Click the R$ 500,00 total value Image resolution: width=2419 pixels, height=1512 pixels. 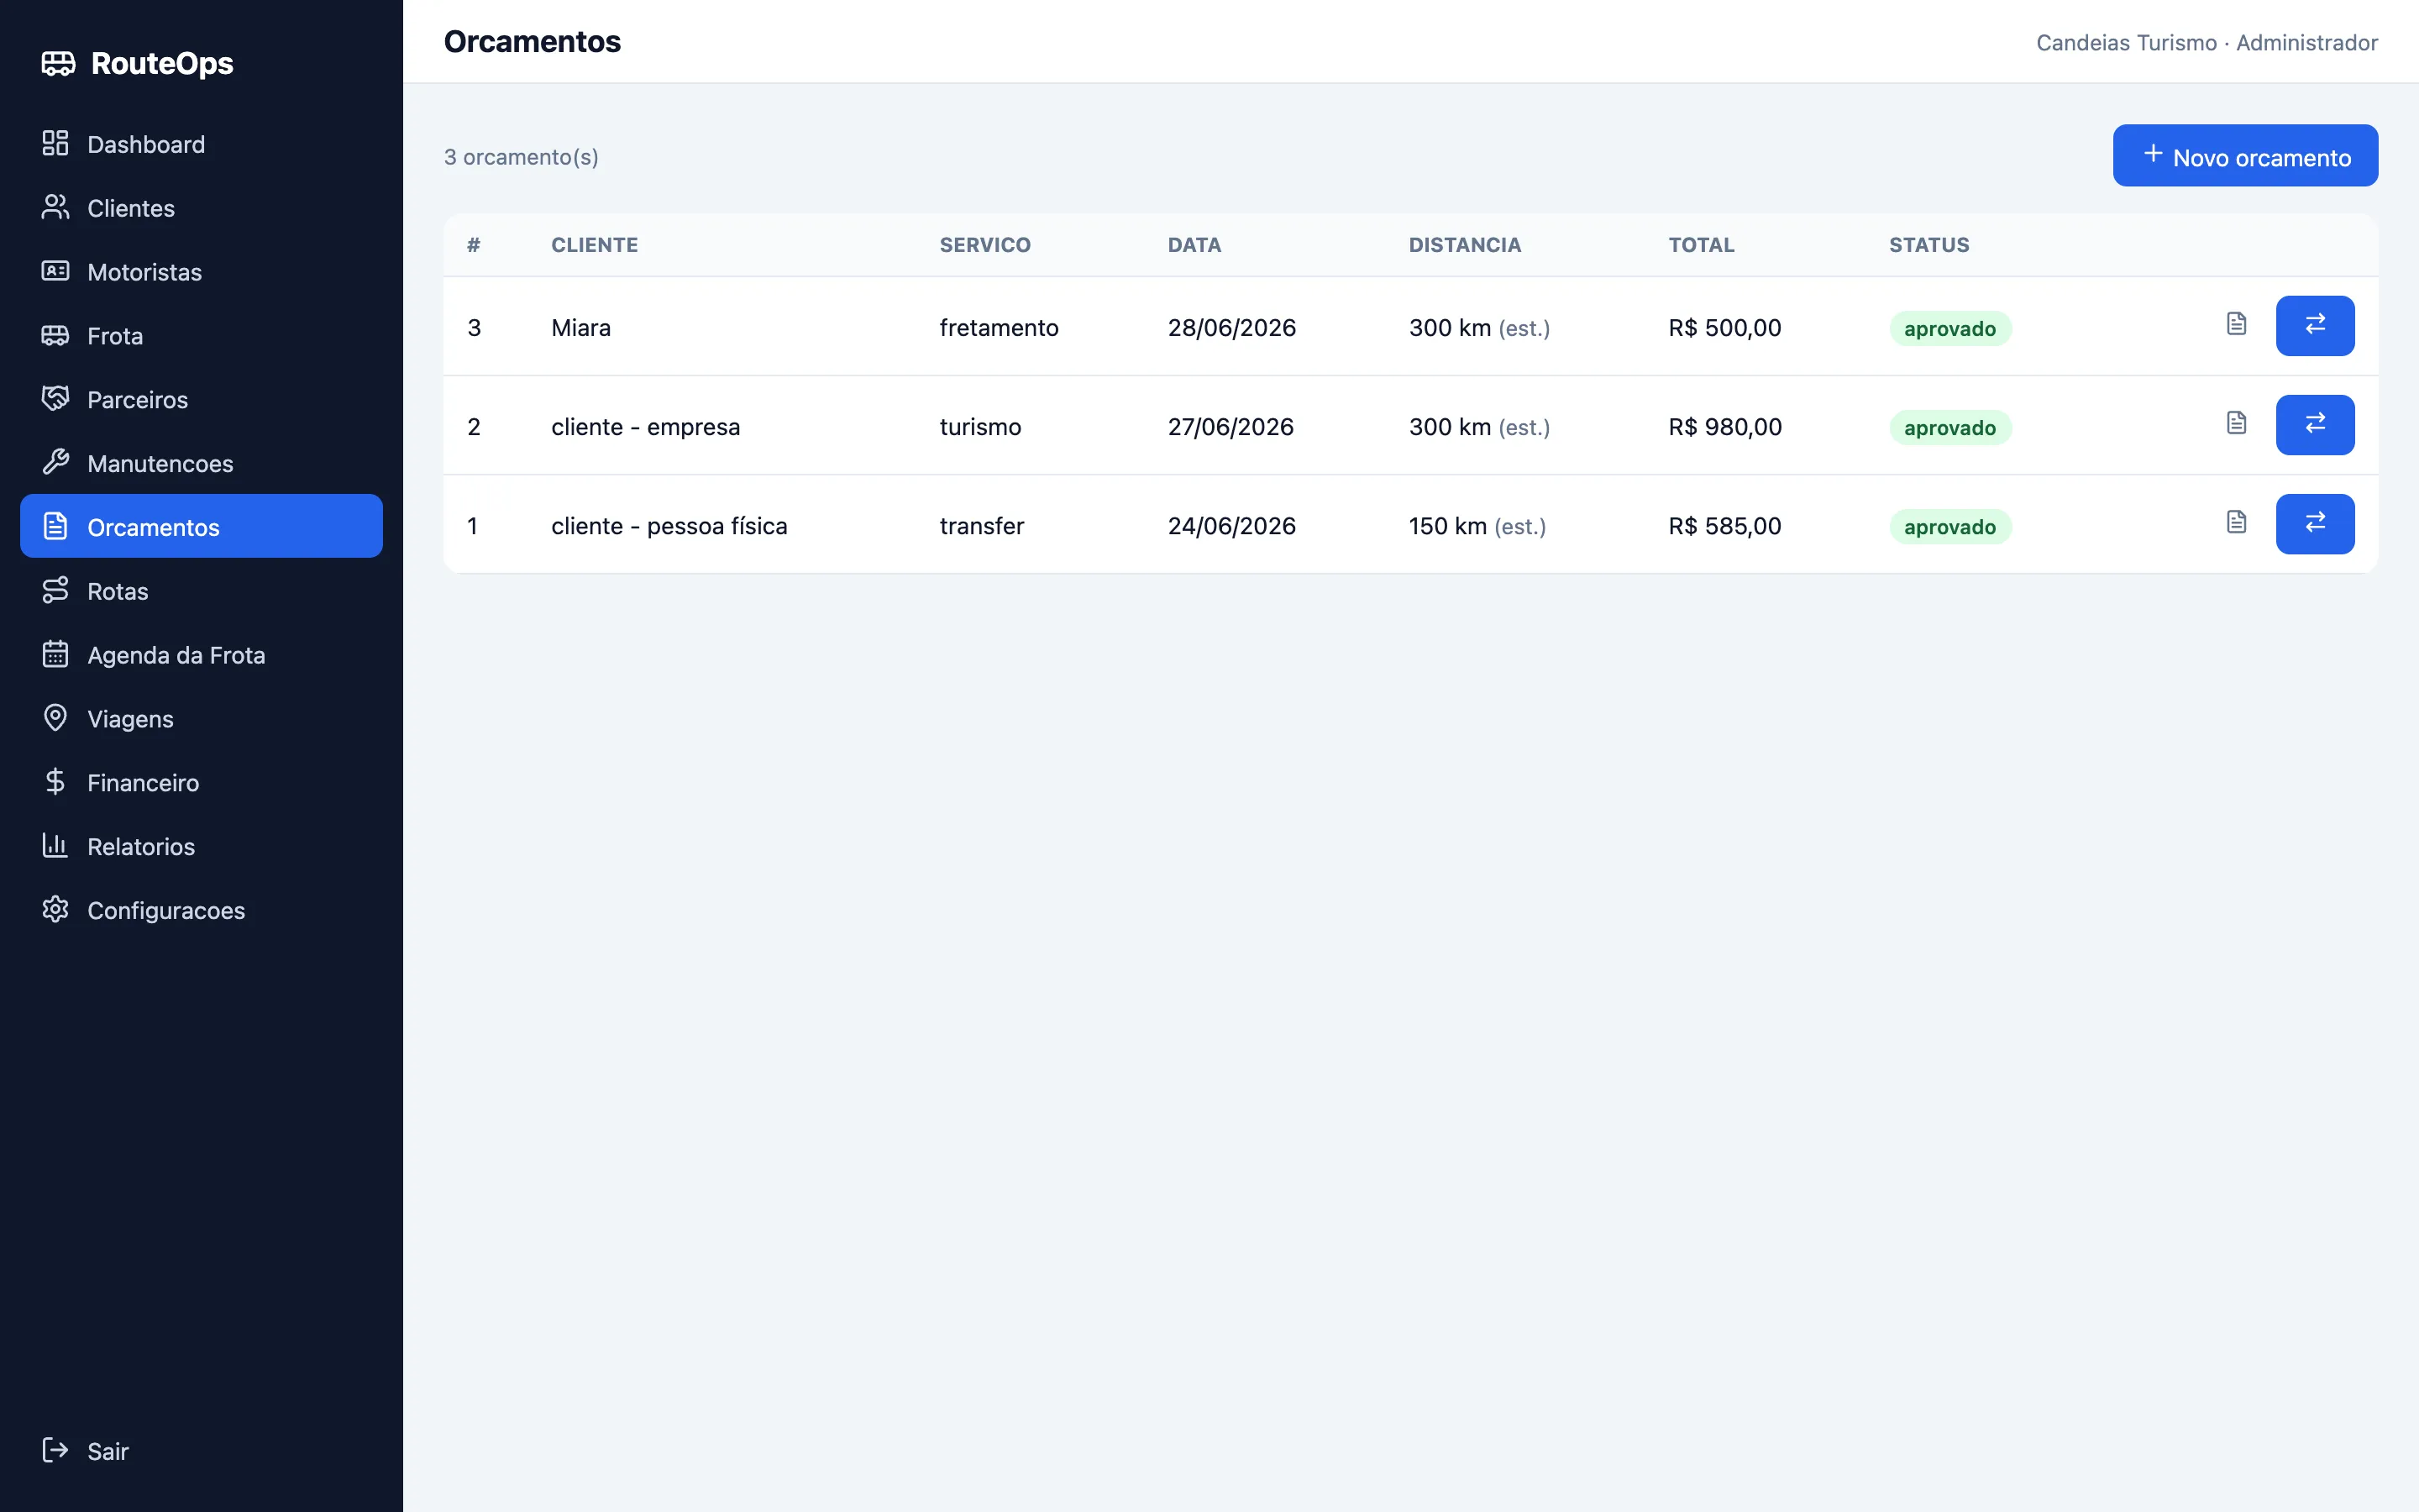(x=1724, y=327)
